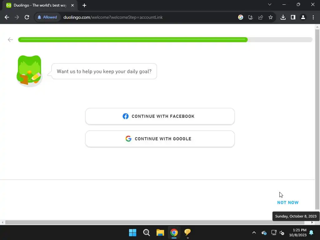Navigate forward in browser
The width and height of the screenshot is (320, 240).
(17, 17)
